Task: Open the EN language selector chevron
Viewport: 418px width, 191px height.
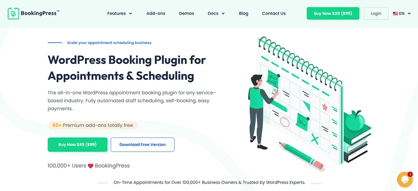Action: coord(409,13)
